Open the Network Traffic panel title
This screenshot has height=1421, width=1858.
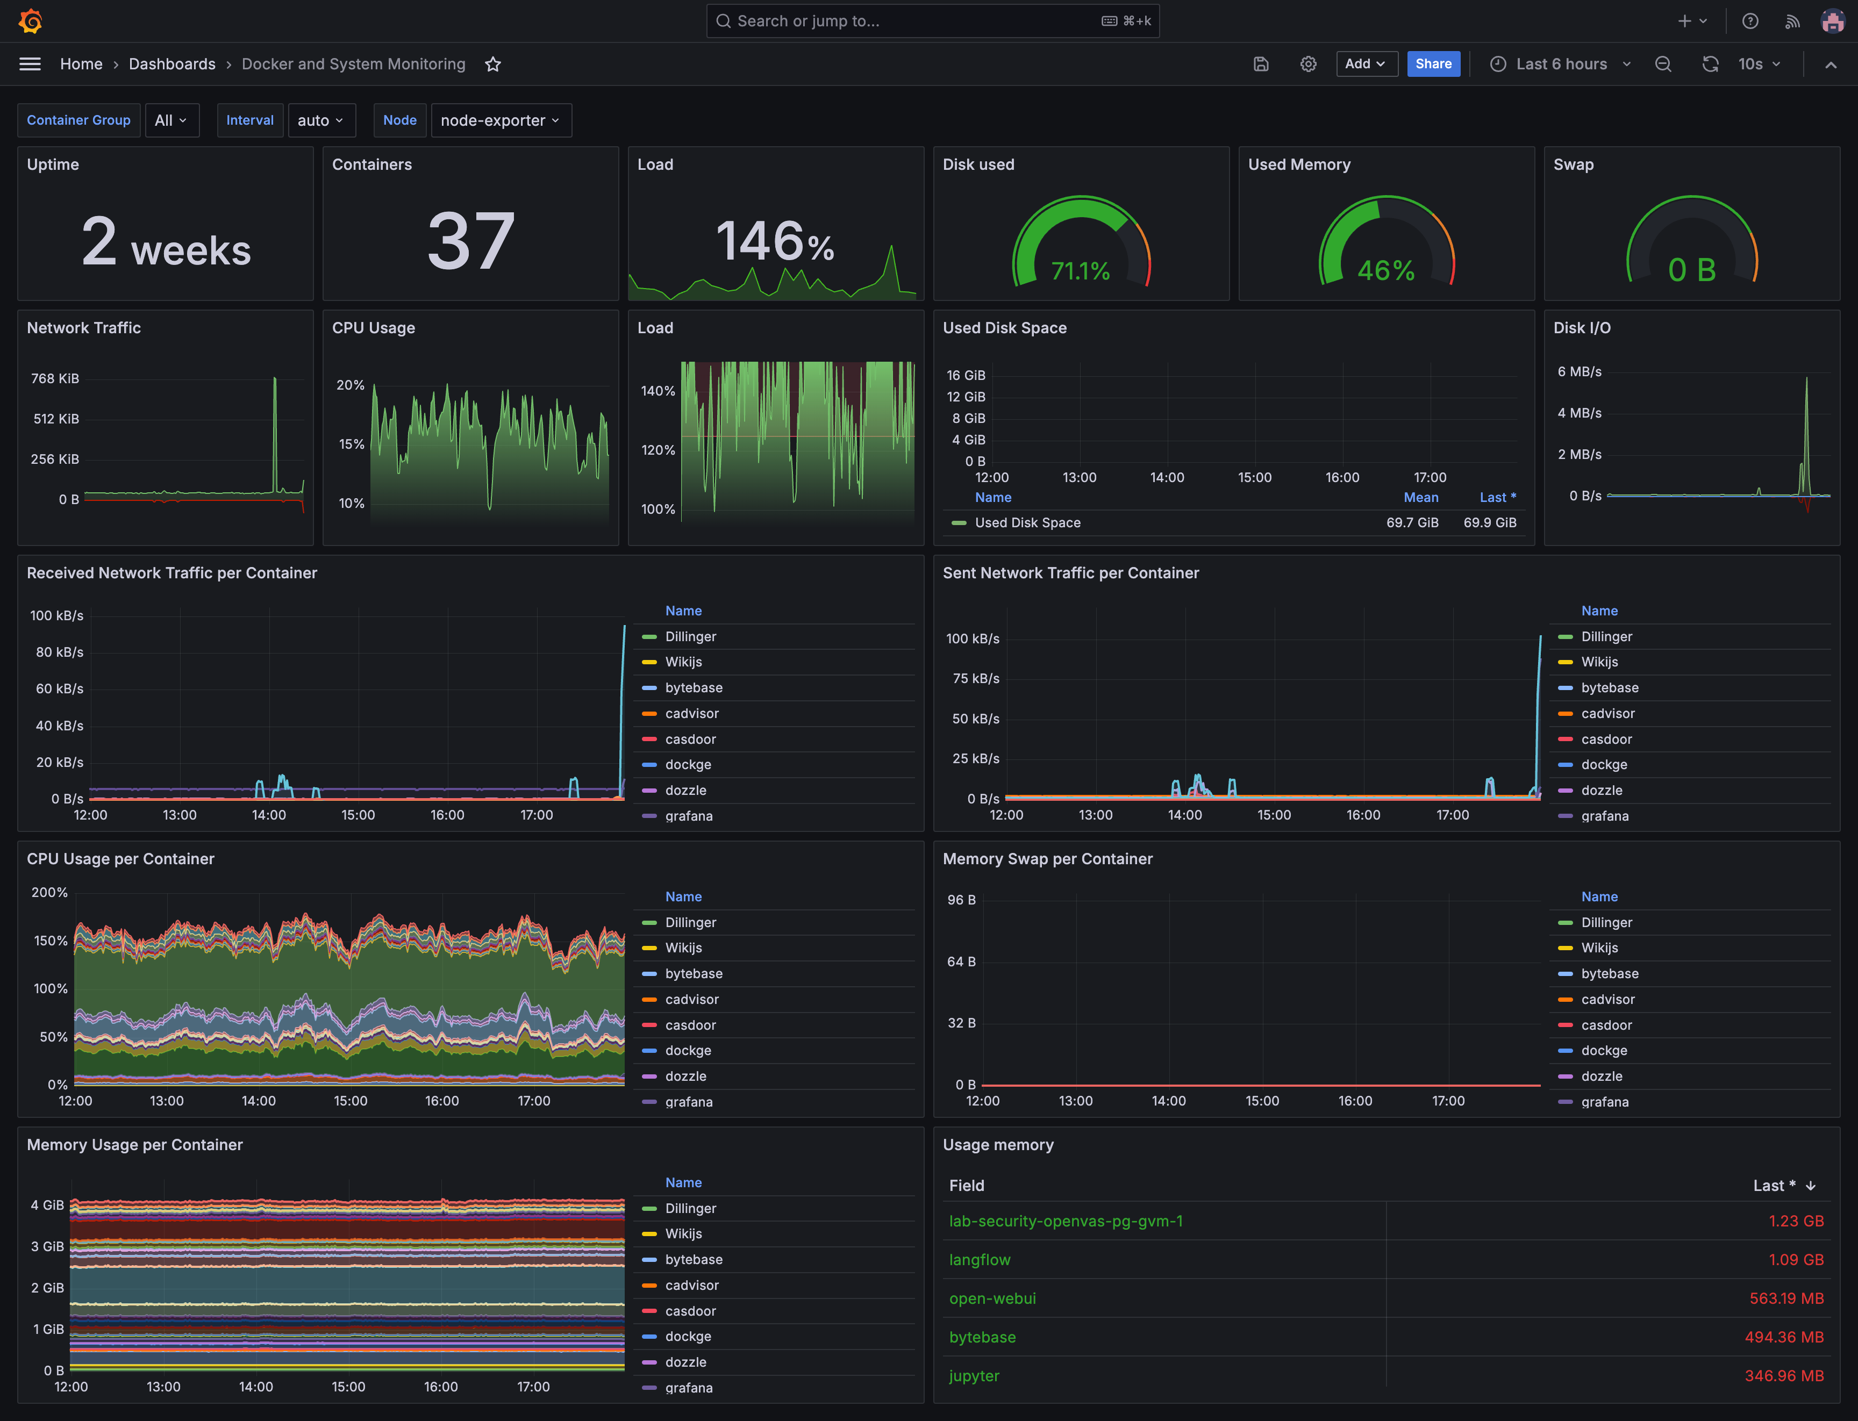click(x=84, y=327)
